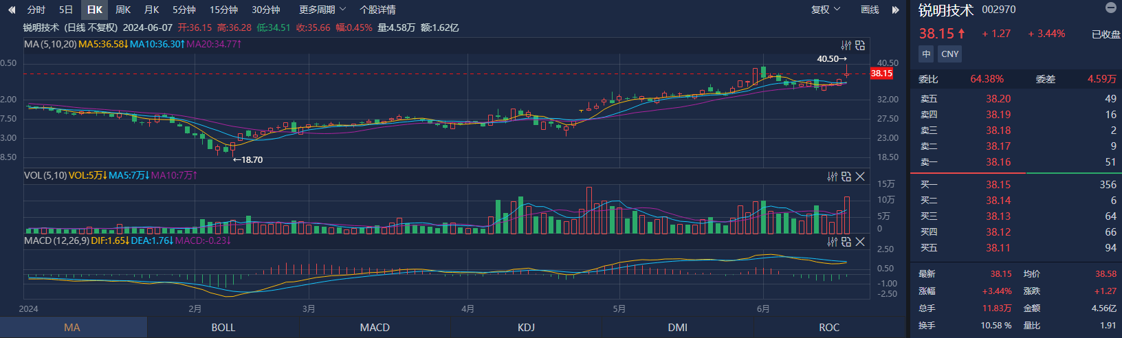Open the 复权 adjustment dropdown
Image resolution: width=1122 pixels, height=338 pixels.
[825, 10]
